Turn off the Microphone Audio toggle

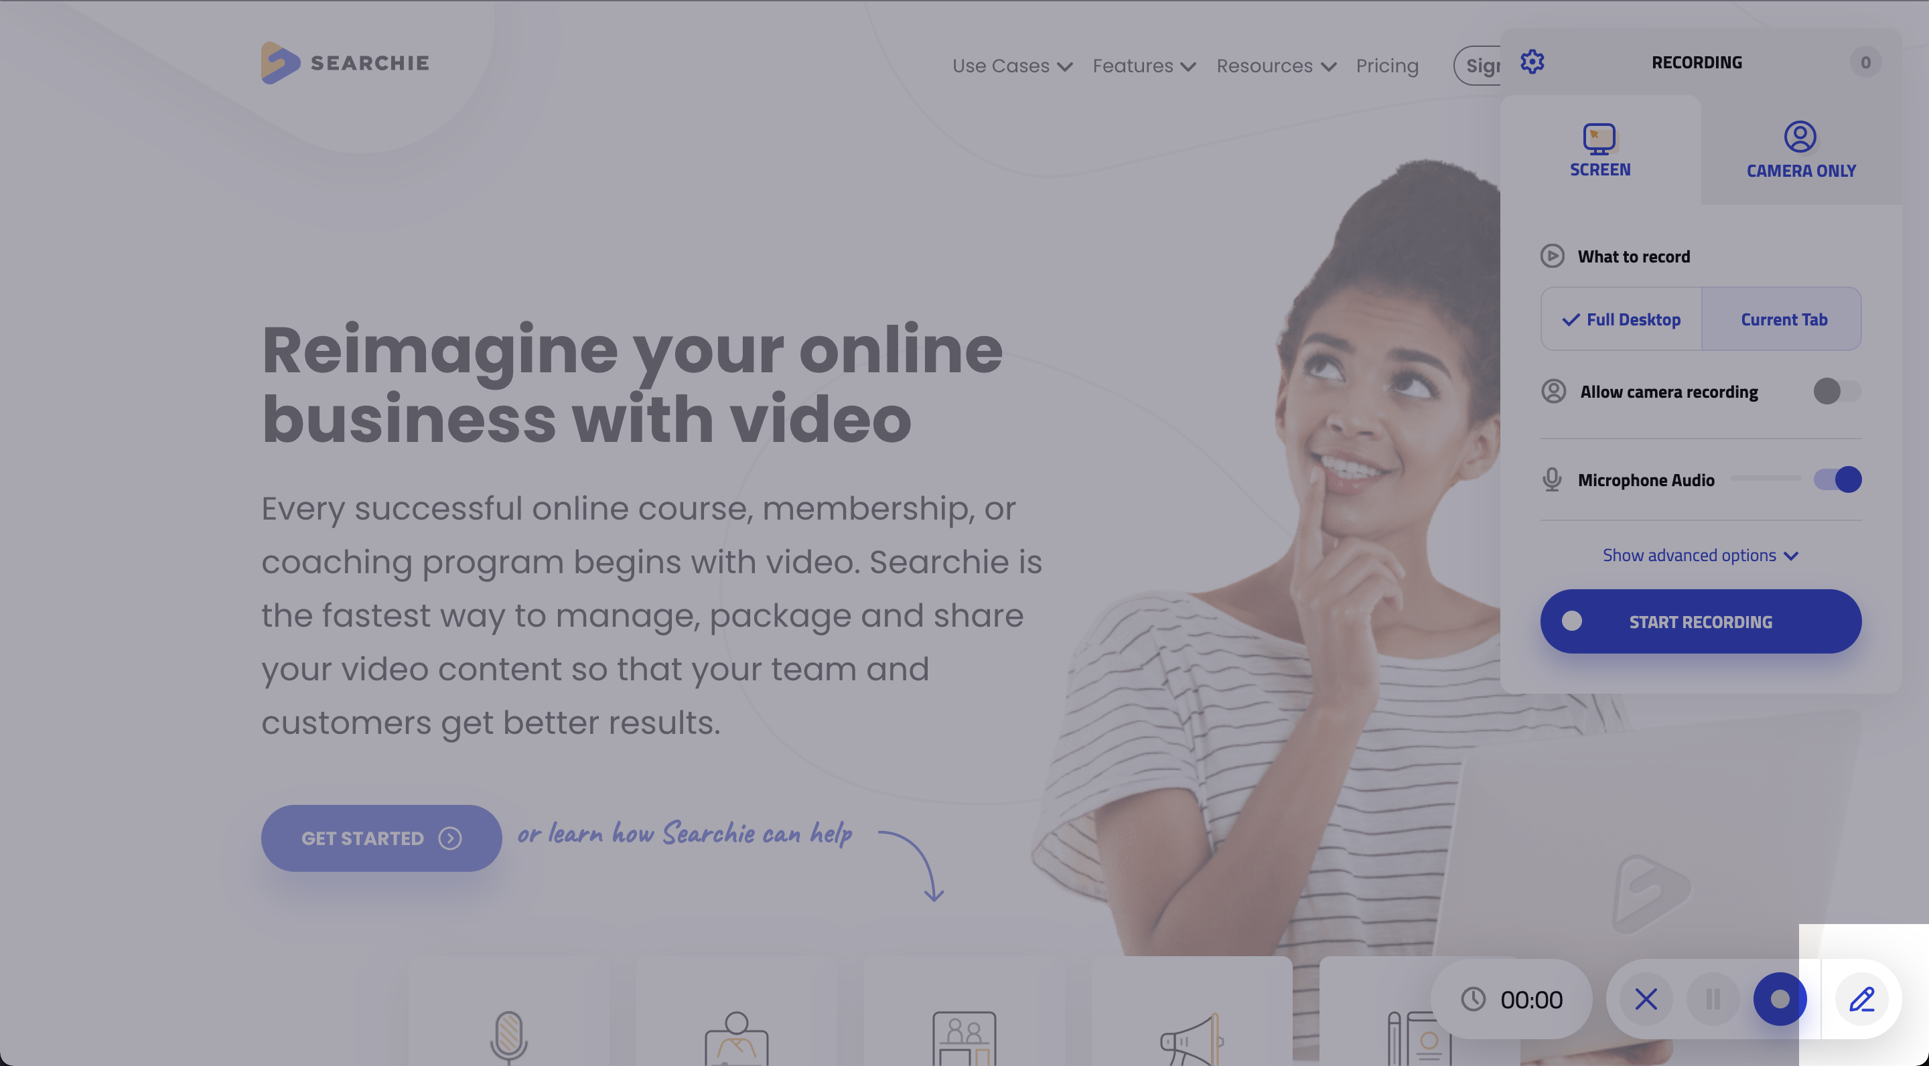pyautogui.click(x=1837, y=479)
